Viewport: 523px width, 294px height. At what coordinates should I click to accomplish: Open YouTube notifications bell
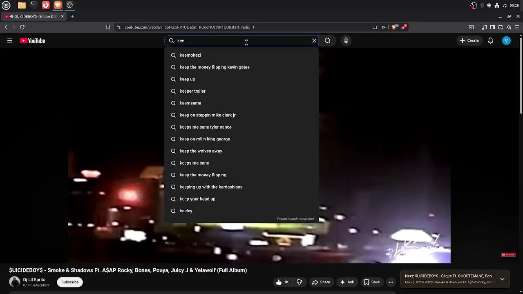point(490,40)
